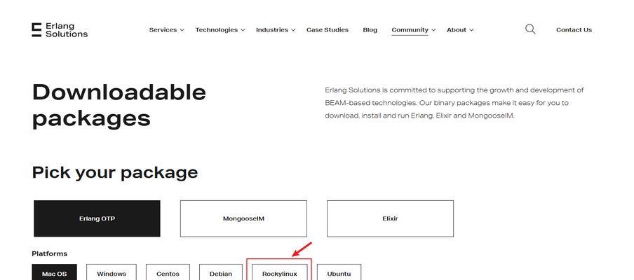This screenshot has width=634, height=280.
Task: Click the Contact Us link
Action: (574, 30)
